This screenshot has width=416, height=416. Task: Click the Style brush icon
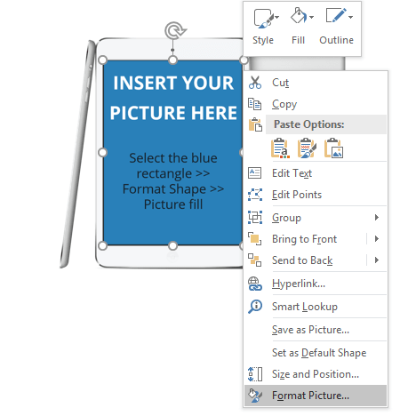pos(263,19)
